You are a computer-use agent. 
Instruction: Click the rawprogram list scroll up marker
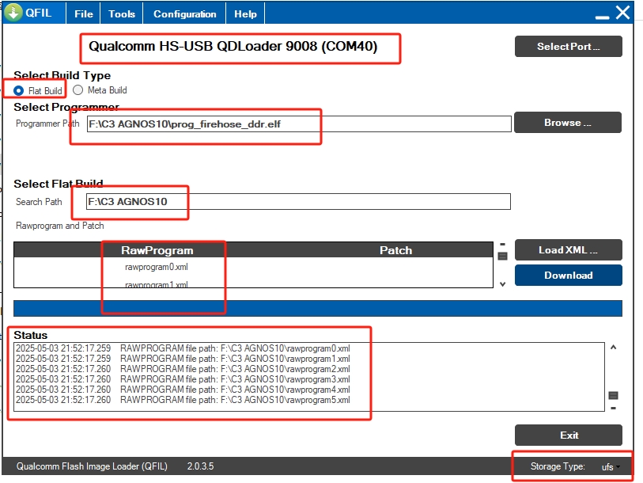[503, 245]
